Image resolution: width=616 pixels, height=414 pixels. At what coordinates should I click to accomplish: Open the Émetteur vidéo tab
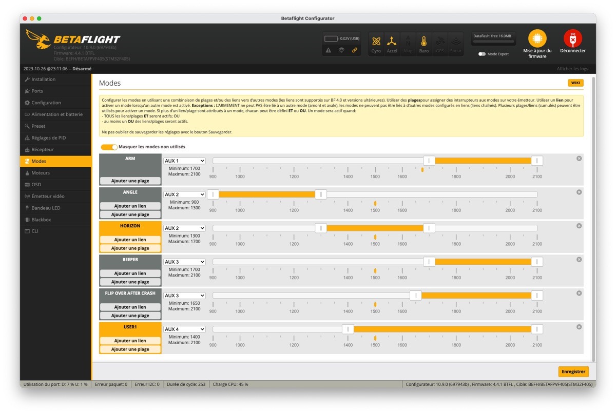[x=56, y=196]
